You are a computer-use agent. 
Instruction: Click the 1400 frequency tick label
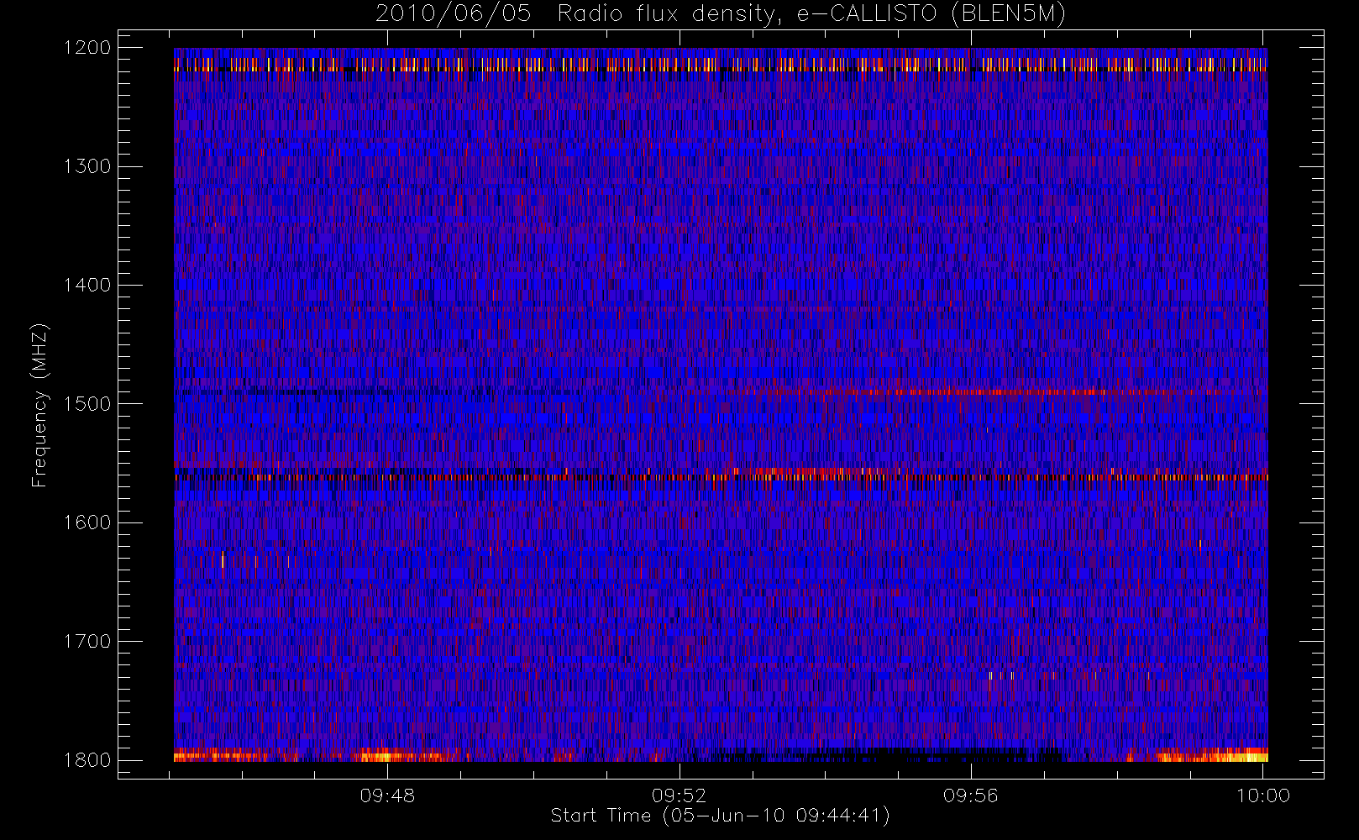(x=87, y=285)
